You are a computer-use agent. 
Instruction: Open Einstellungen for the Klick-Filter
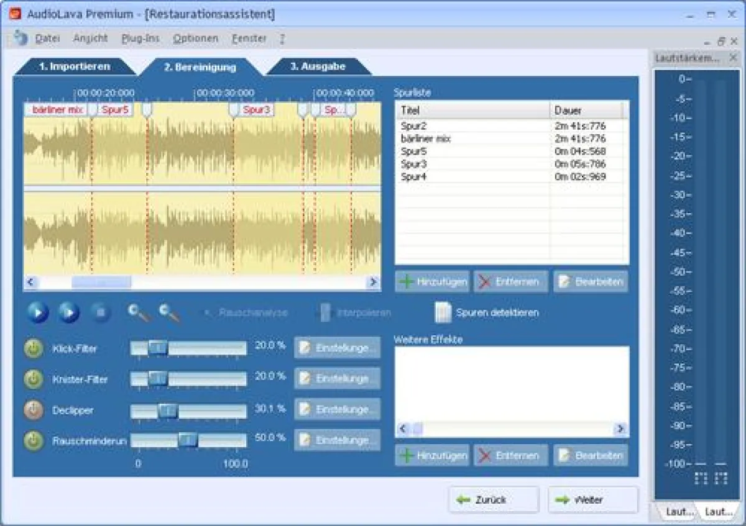pyautogui.click(x=336, y=348)
